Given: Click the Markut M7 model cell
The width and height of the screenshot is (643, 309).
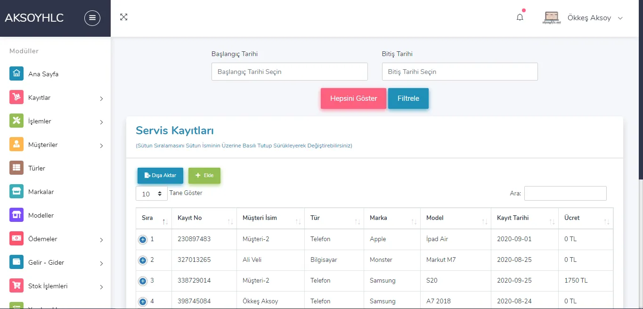Looking at the screenshot, I should pos(456,260).
